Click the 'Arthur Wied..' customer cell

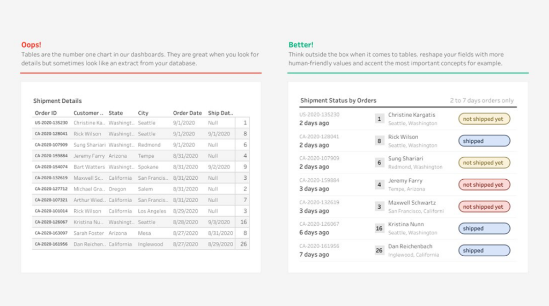pyautogui.click(x=90, y=200)
